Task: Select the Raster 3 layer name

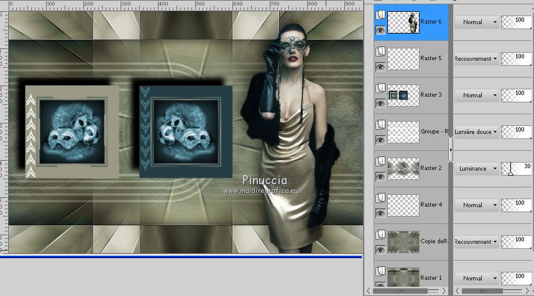Action: [431, 95]
